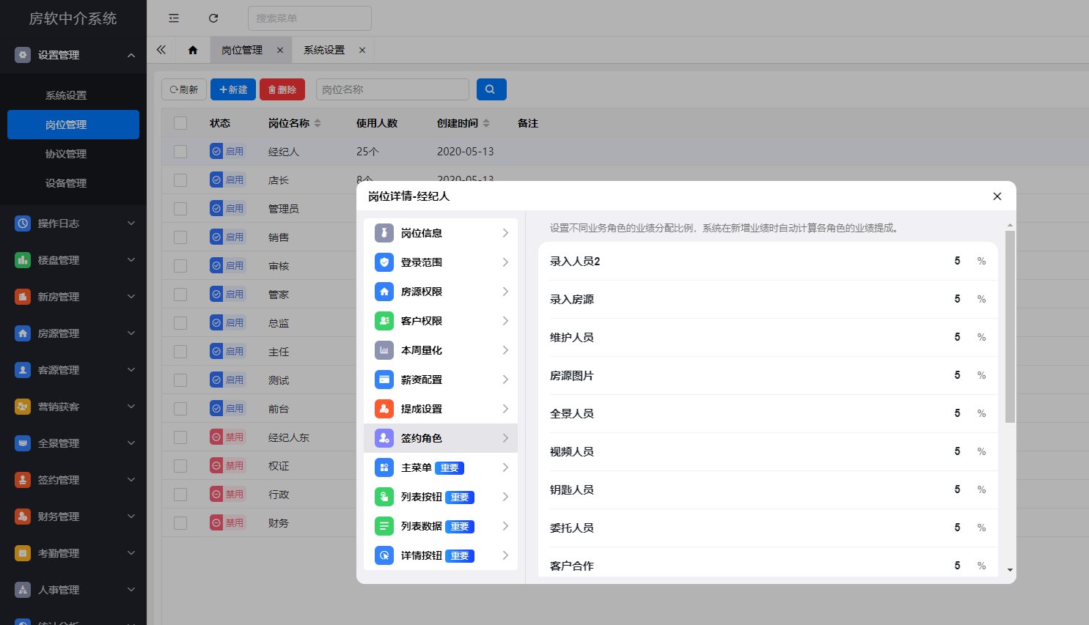The width and height of the screenshot is (1089, 625).
Task: Toggle the sidebar collapse hamburger icon
Action: 174,18
